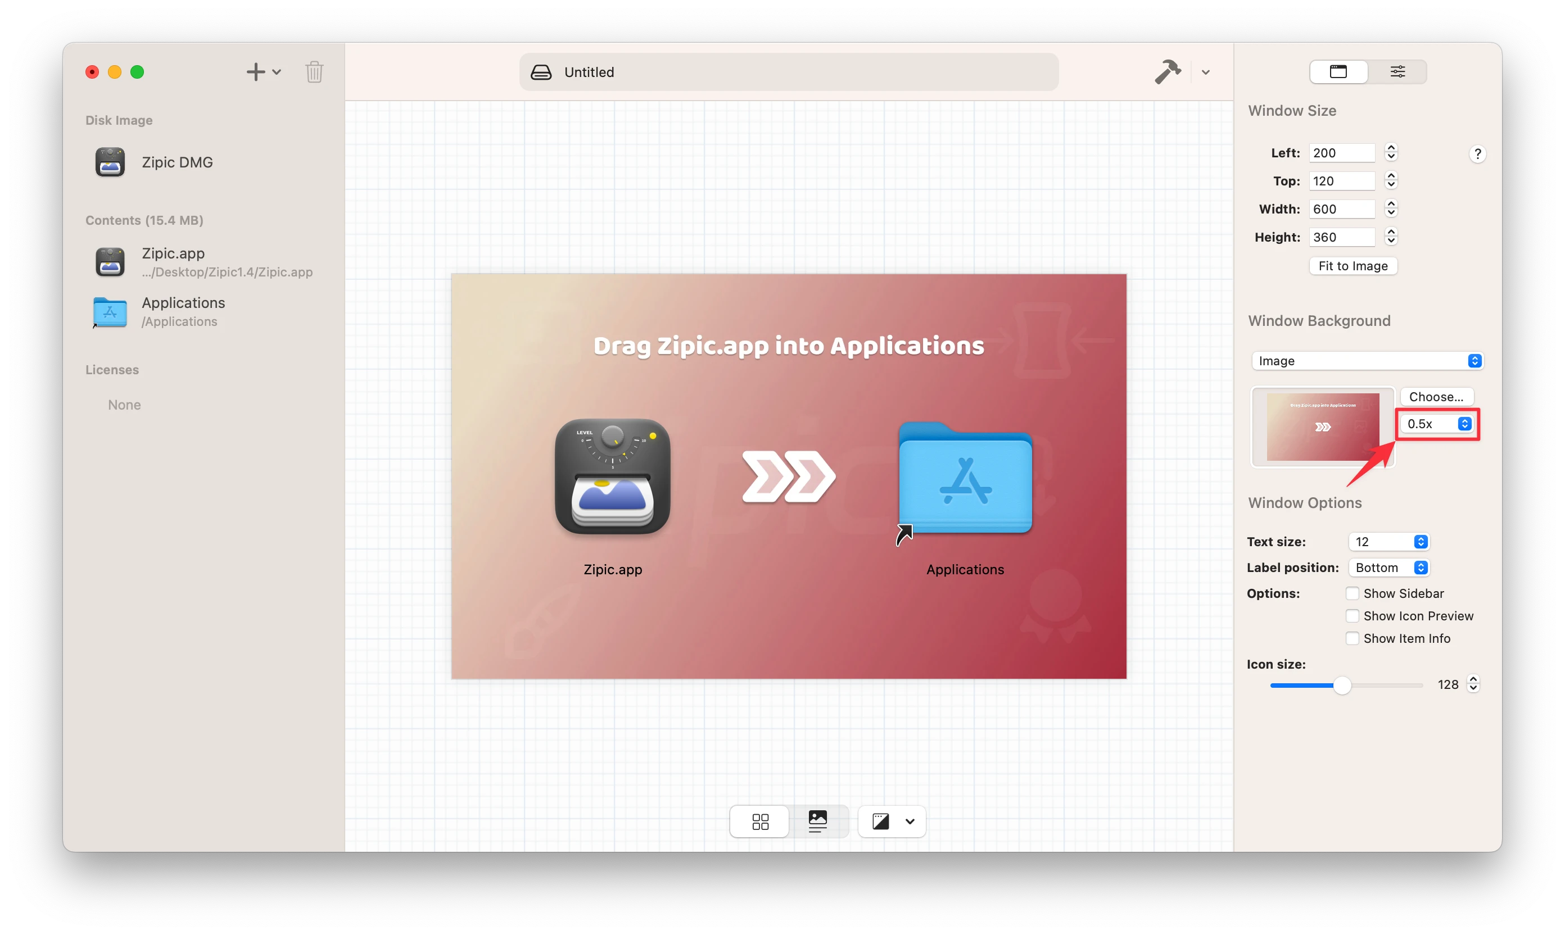The image size is (1565, 935).
Task: Enable Show Sidebar checkbox
Action: (1351, 593)
